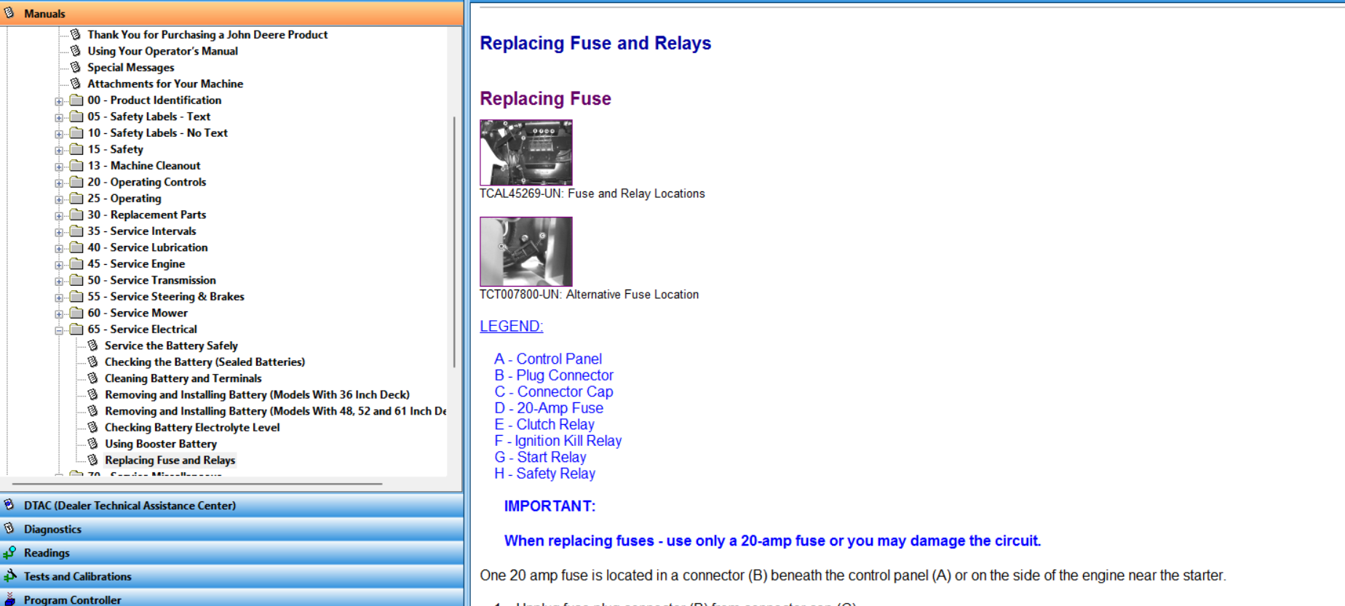Open Thank You for Purchasing a John Deere Product
Screen dimensions: 1345x606
(207, 34)
